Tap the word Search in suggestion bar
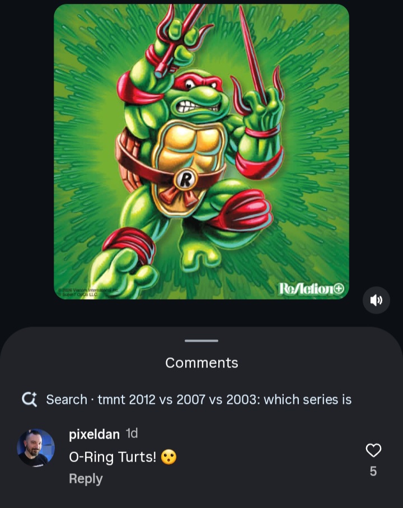This screenshot has width=403, height=508. (67, 399)
